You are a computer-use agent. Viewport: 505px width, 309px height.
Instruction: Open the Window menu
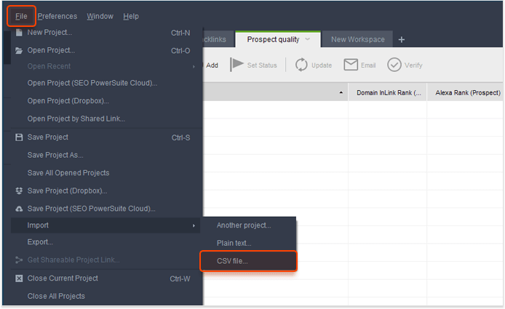pos(100,16)
